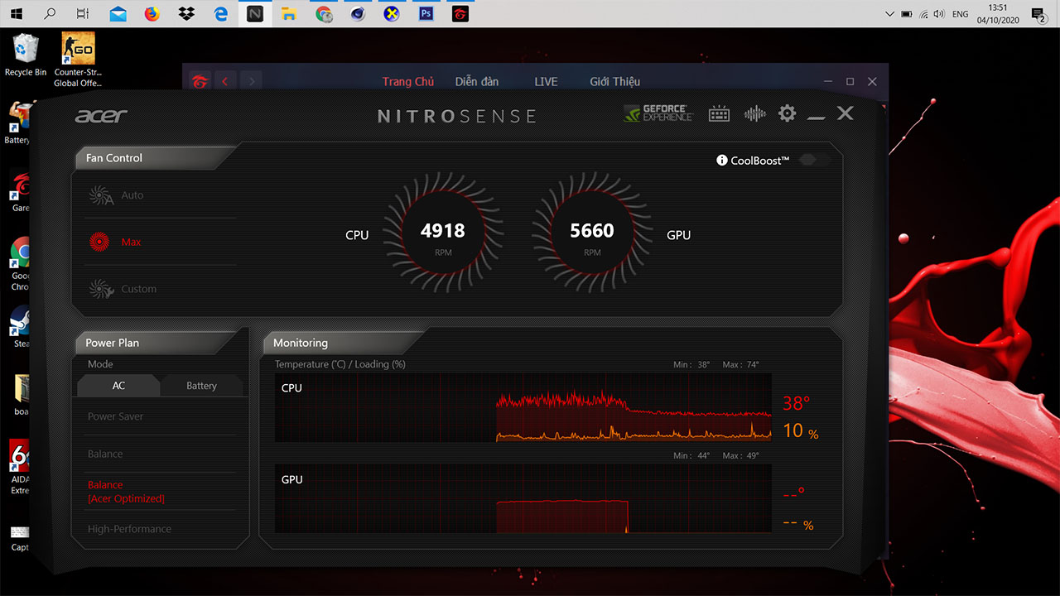This screenshot has height=596, width=1060.
Task: Click the red fan icon next to Max
Action: click(x=100, y=241)
